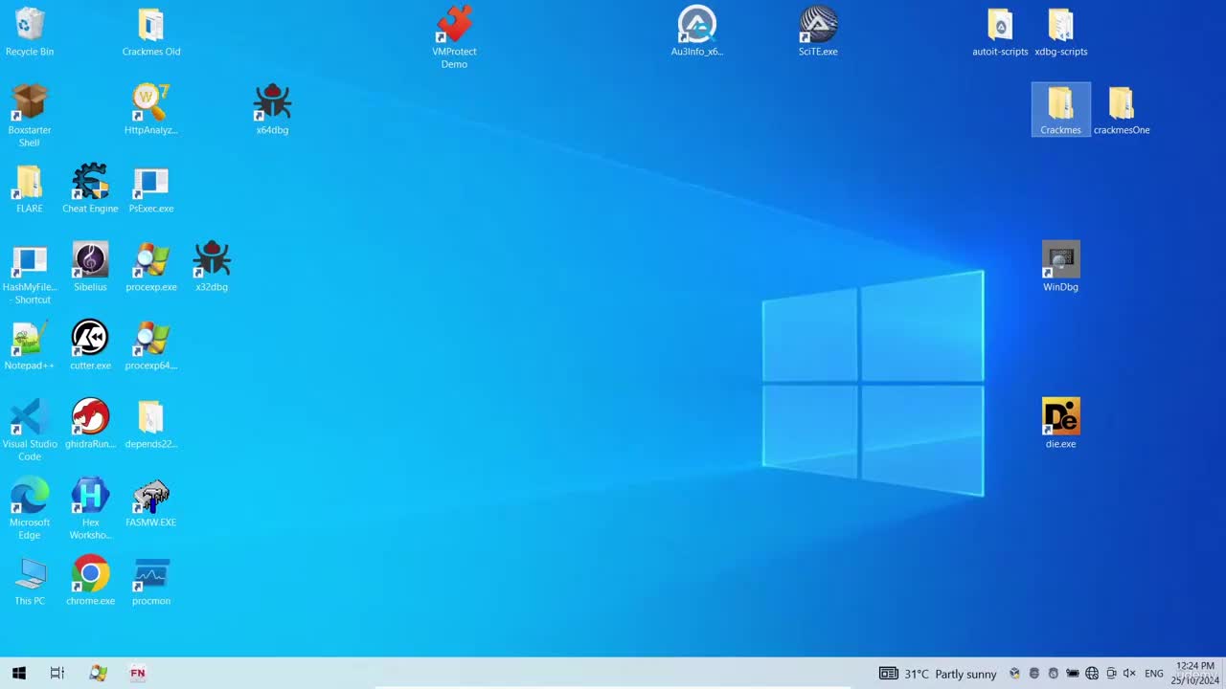
Task: Switch the ENG input language indicator
Action: point(1154,674)
